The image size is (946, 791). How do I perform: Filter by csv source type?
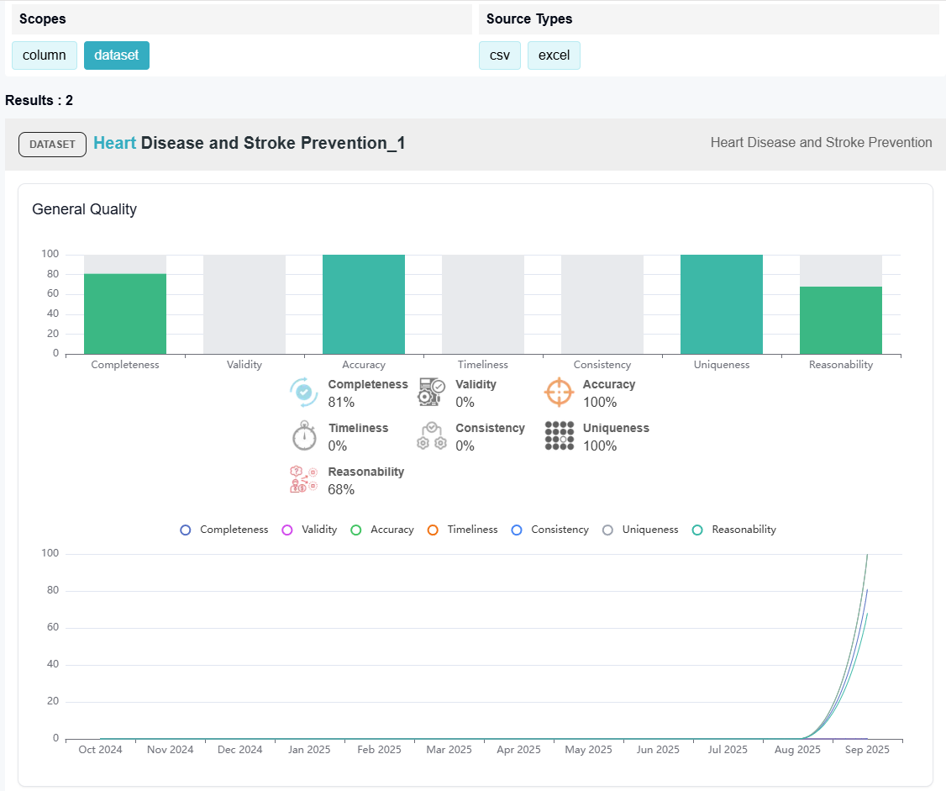pyautogui.click(x=500, y=55)
